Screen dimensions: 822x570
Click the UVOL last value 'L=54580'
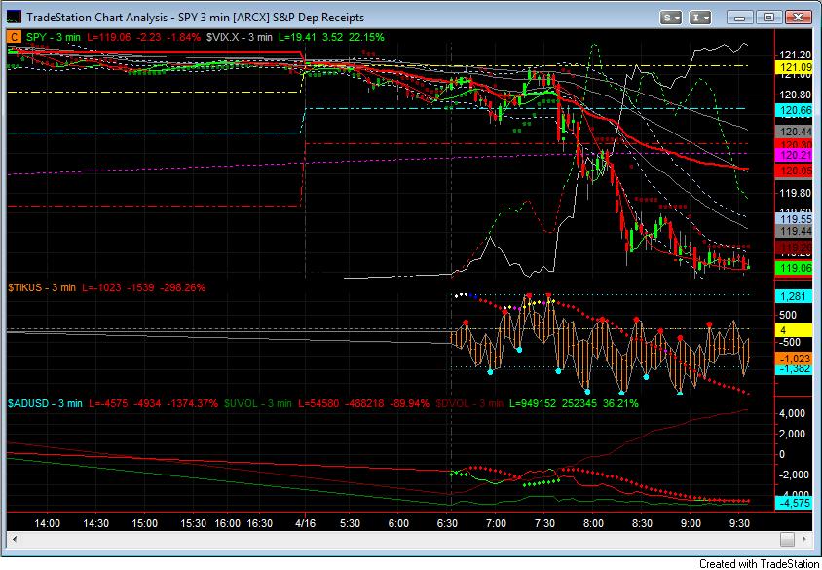[319, 403]
